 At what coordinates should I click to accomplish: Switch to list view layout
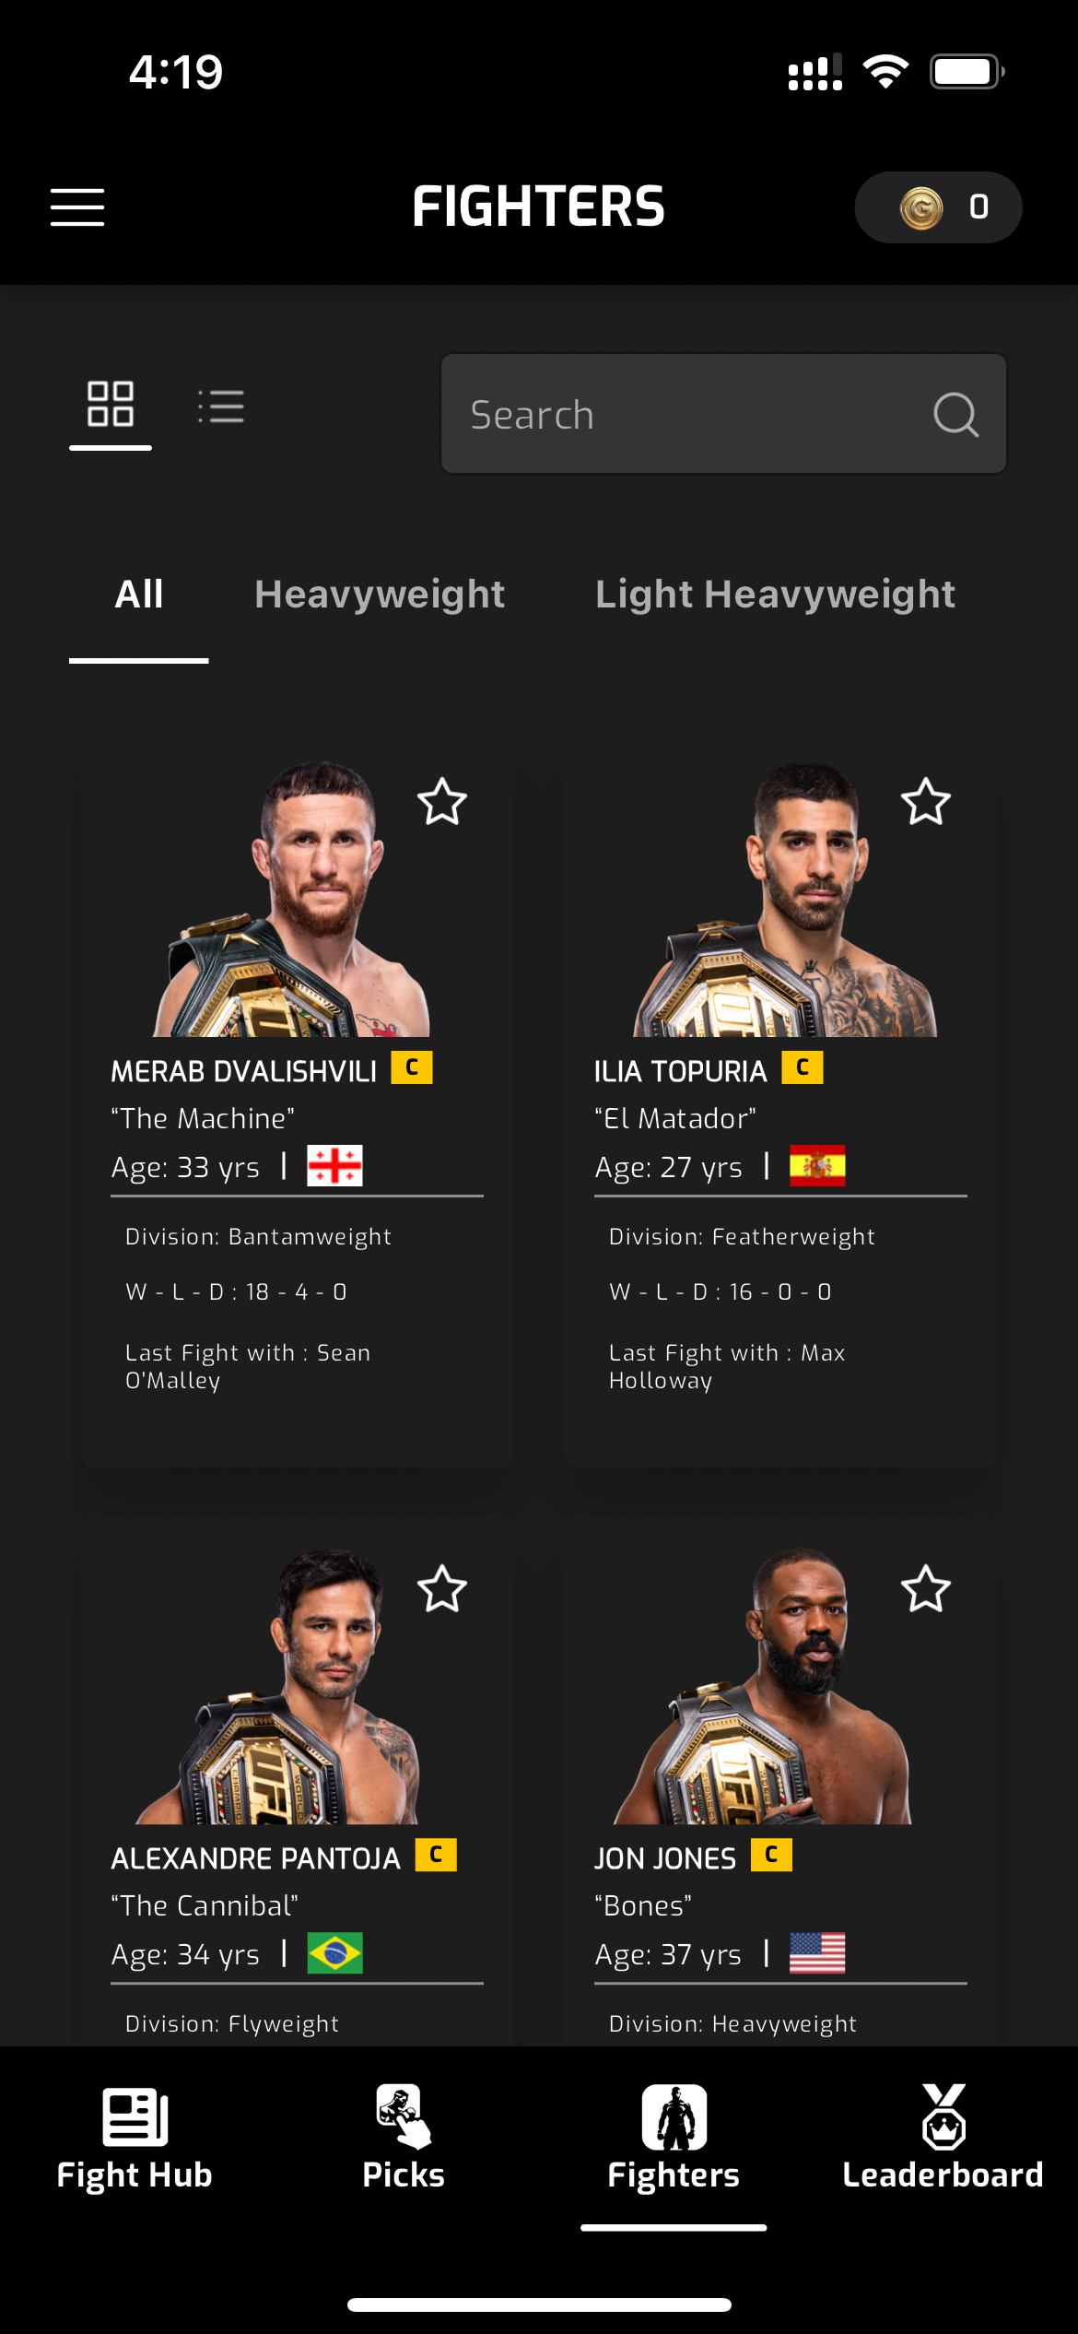221,406
